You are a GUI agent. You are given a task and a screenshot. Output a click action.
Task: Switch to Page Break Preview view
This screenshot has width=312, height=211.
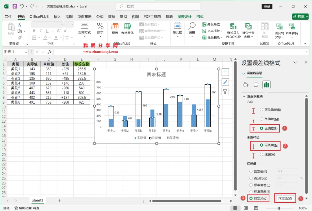click(x=256, y=208)
